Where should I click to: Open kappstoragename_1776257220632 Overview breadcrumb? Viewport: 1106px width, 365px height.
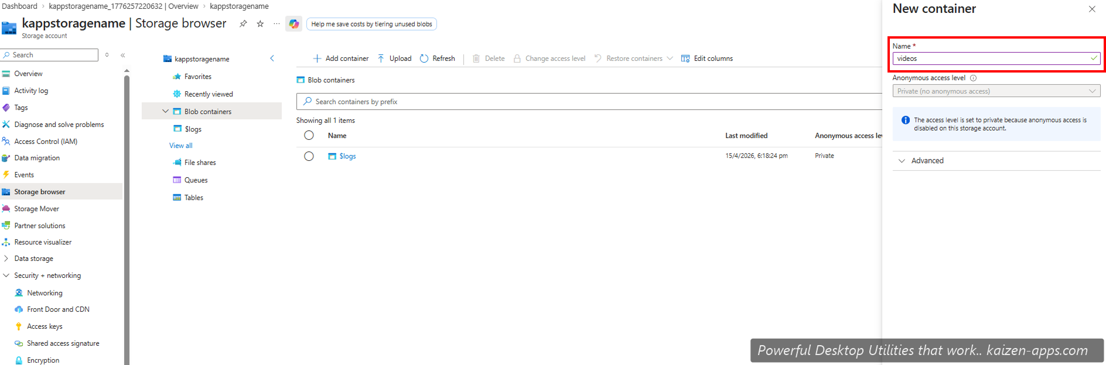(124, 6)
